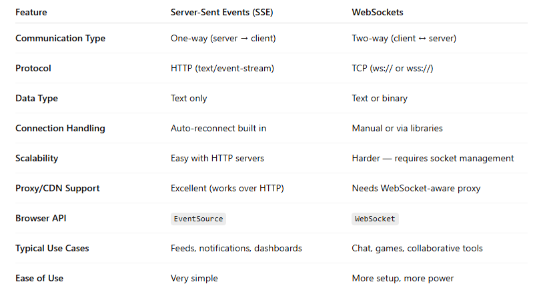Click the Feeds, notifications, dashboards cell
The height and width of the screenshot is (298, 551).
pyautogui.click(x=236, y=248)
